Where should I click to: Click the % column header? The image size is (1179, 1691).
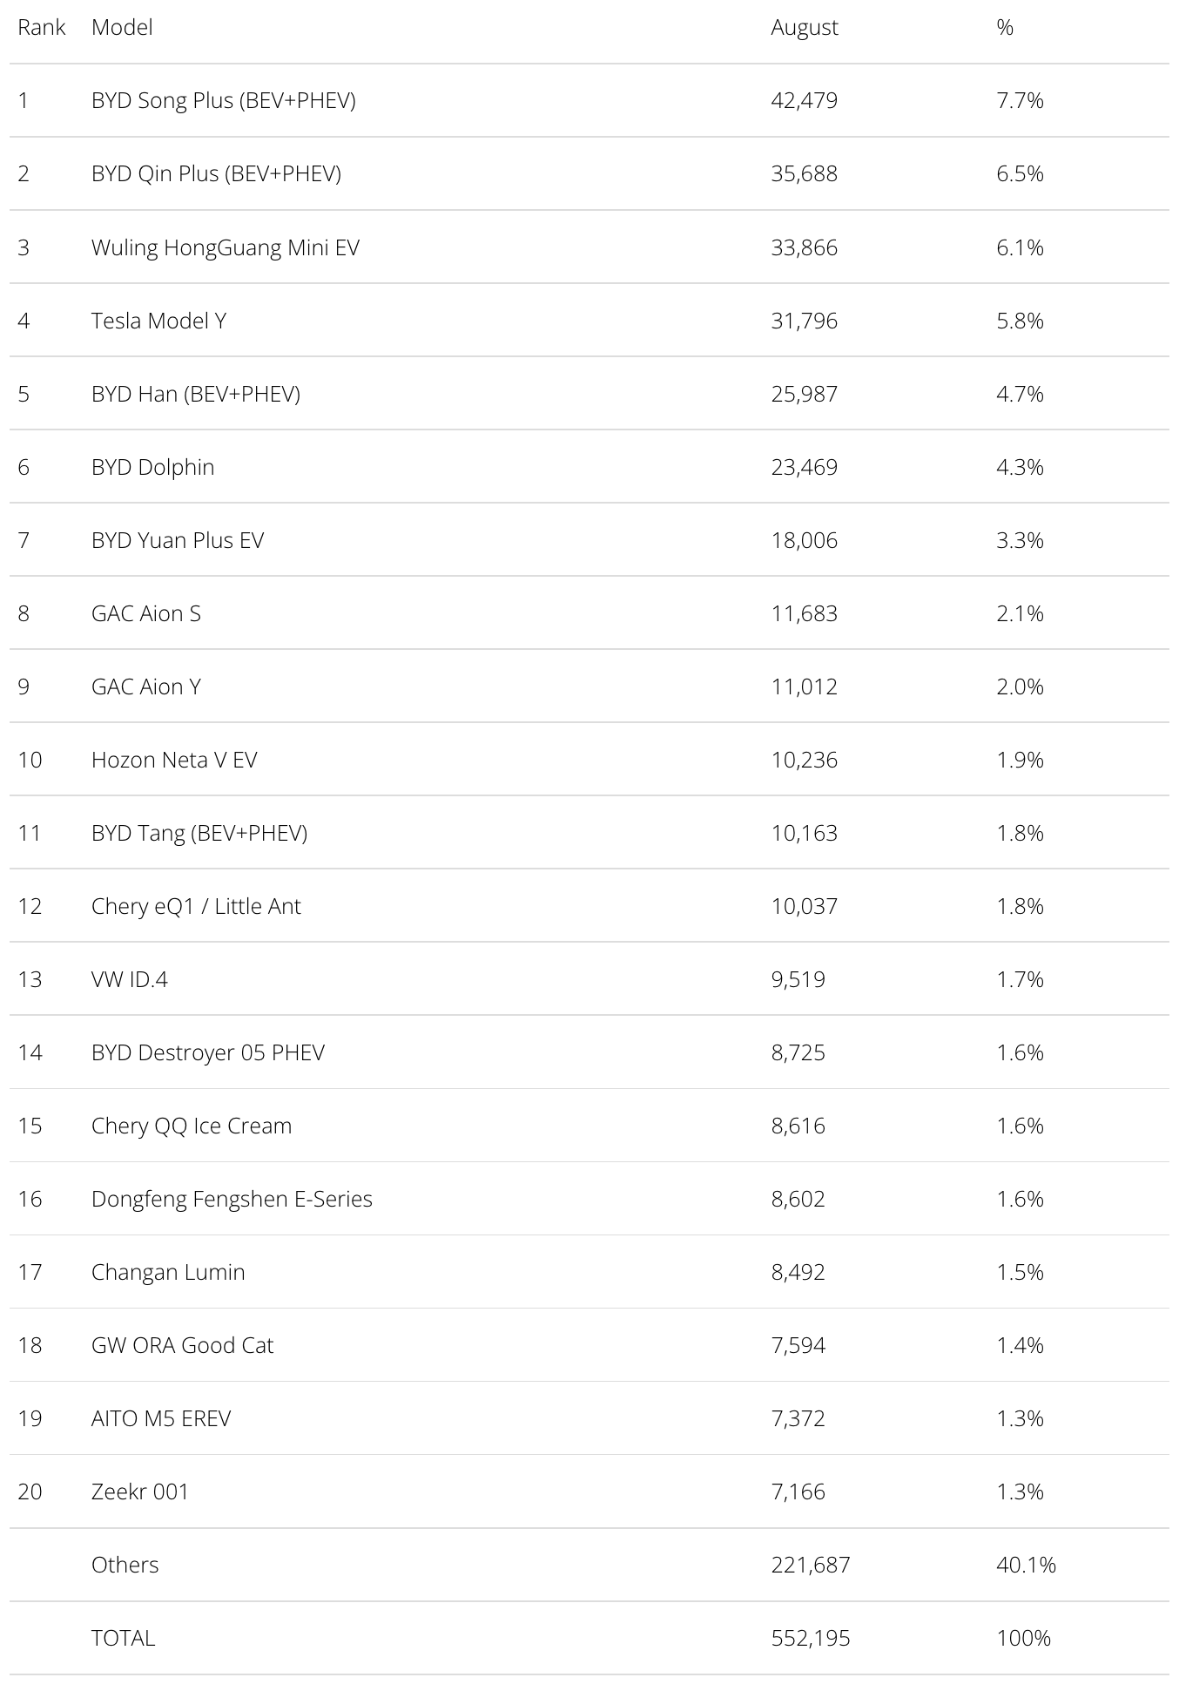pyautogui.click(x=1005, y=27)
